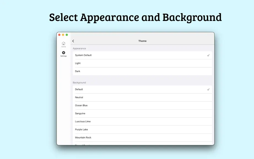Pick the Sanguine background

click(142, 113)
